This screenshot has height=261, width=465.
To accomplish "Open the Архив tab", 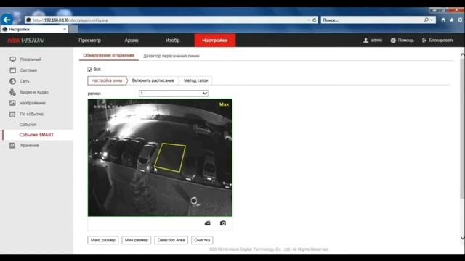I will 131,41.
